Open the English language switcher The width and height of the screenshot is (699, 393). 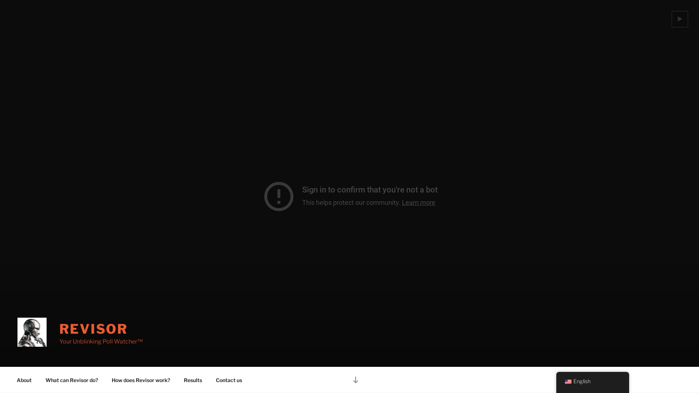(x=592, y=382)
